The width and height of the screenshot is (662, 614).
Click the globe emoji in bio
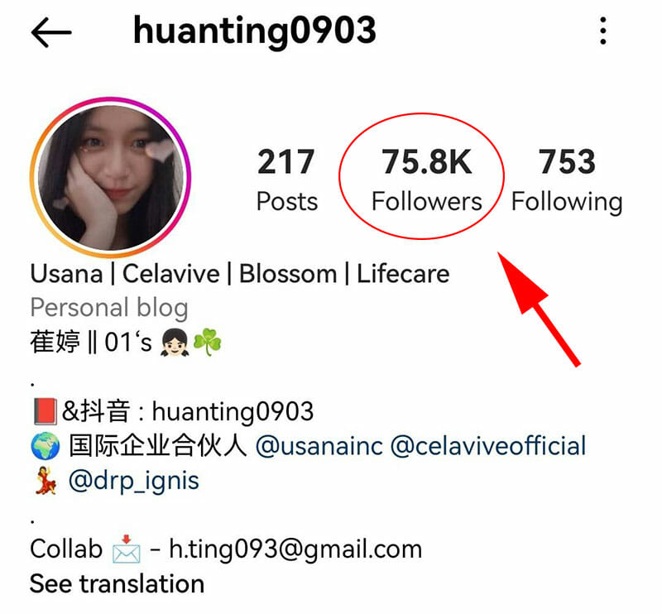pyautogui.click(x=46, y=446)
